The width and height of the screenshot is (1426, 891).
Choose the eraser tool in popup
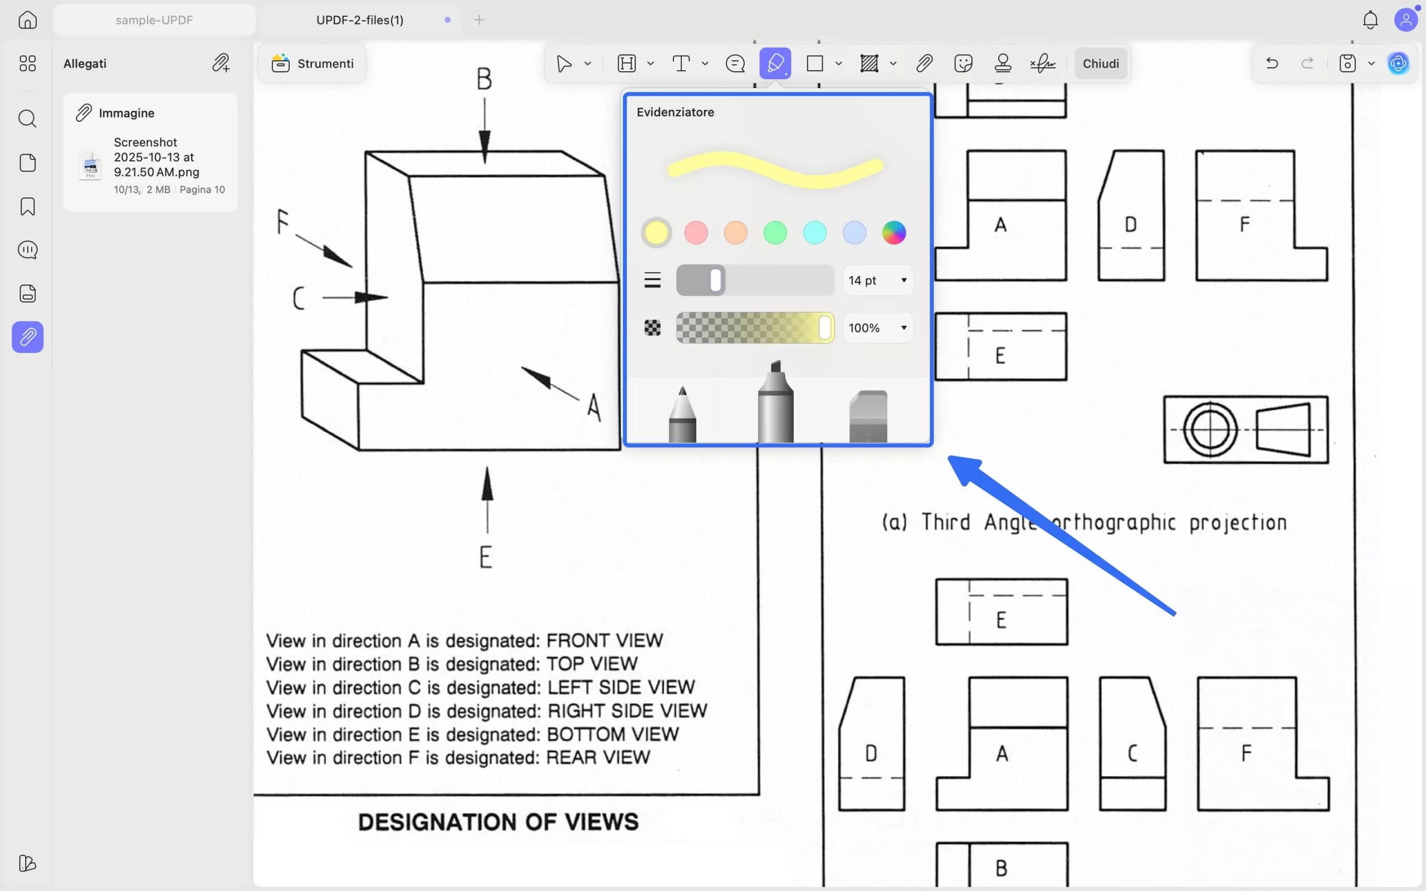[868, 415]
